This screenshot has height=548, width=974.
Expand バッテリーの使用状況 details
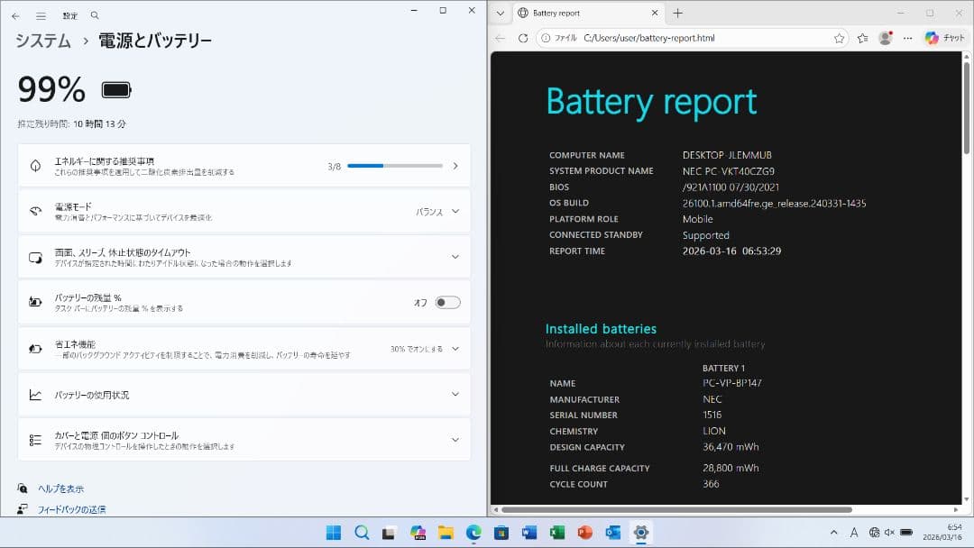(455, 394)
